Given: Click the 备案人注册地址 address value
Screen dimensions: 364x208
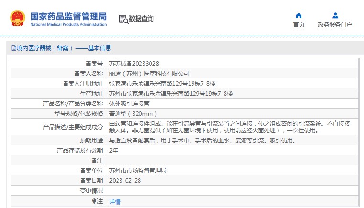Looking at the screenshot, I should pos(162,83).
